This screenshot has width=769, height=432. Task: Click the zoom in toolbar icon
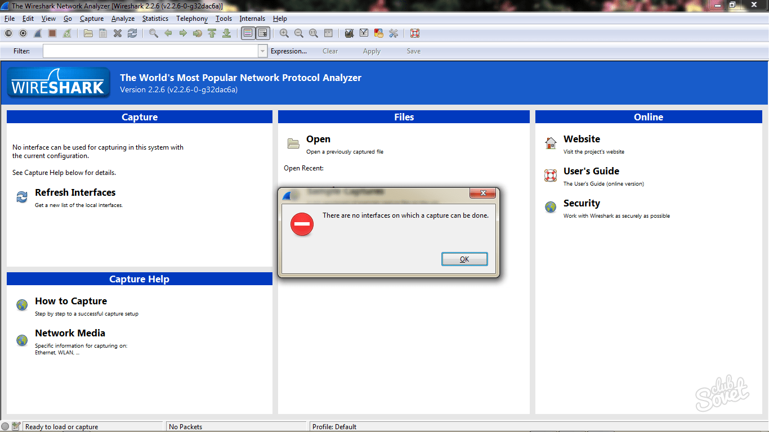(x=284, y=33)
